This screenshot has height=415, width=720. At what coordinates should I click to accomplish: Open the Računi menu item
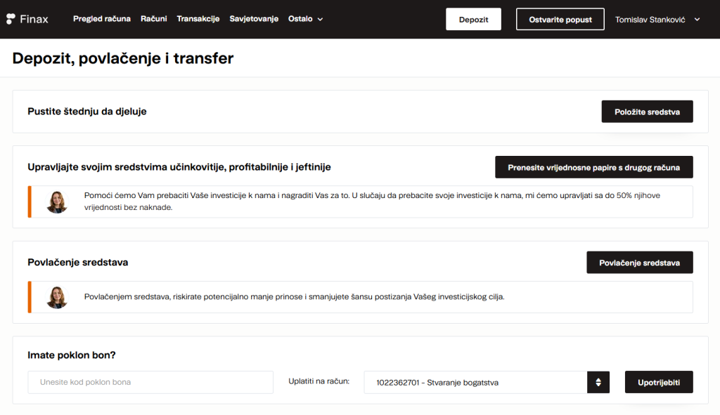pos(153,19)
